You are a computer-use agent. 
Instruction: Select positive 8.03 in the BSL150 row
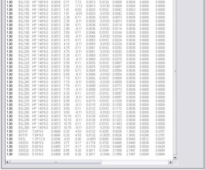point(78,10)
